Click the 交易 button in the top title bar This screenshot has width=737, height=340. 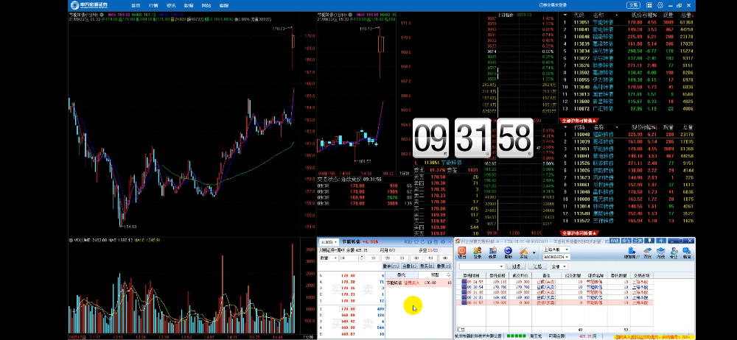tap(633, 5)
